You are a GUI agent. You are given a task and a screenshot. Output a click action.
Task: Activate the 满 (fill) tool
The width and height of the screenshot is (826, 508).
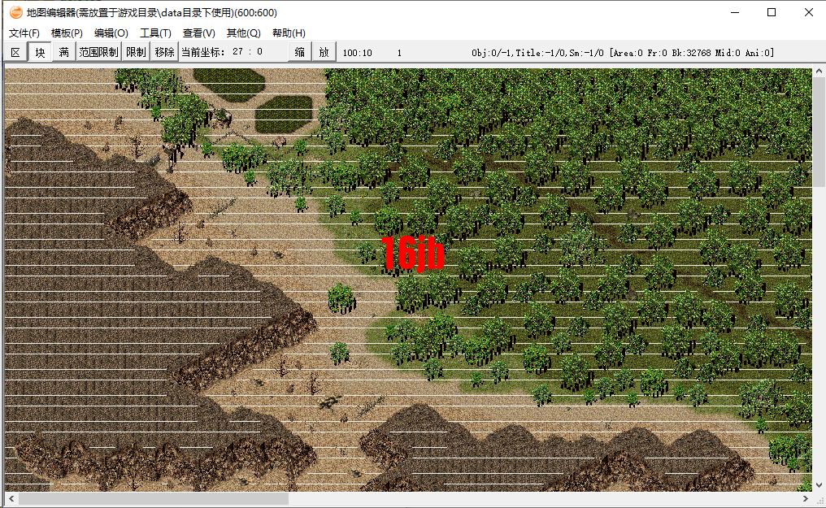tap(63, 51)
